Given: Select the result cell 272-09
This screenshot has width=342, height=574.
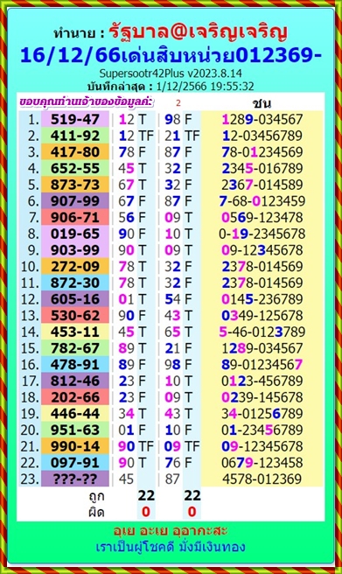Looking at the screenshot, I should tap(75, 267).
